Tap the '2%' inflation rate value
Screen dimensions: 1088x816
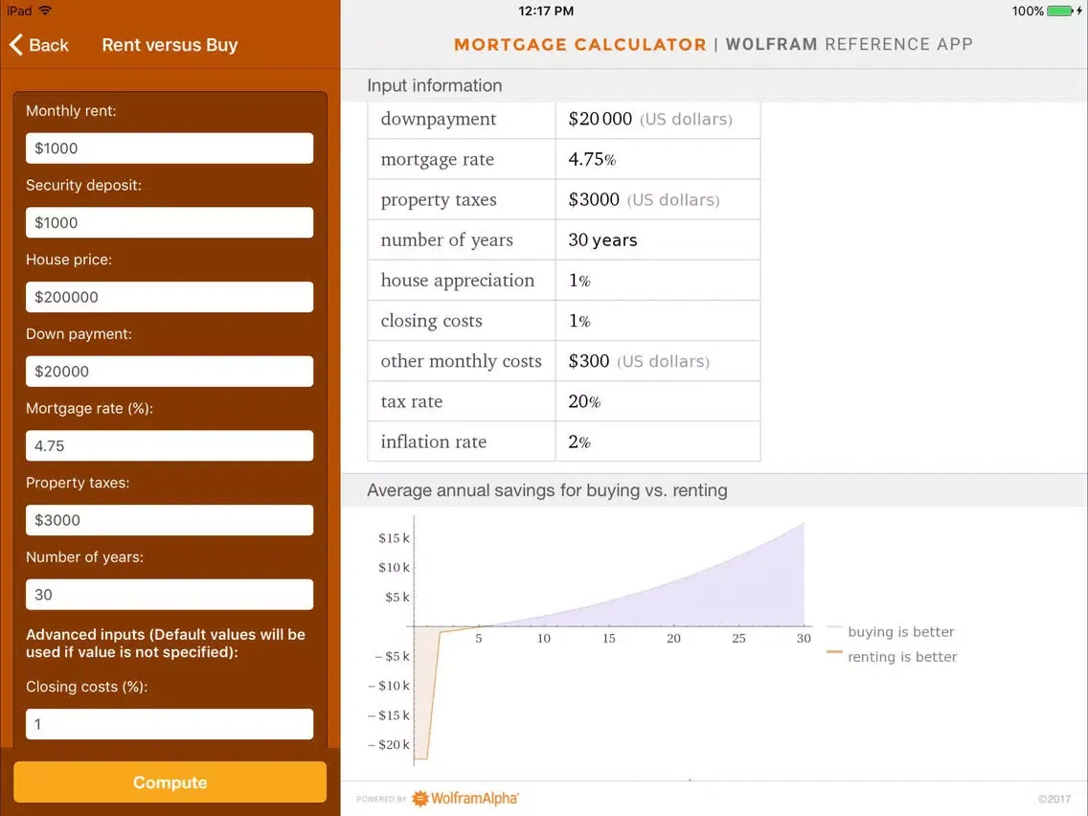coord(579,442)
